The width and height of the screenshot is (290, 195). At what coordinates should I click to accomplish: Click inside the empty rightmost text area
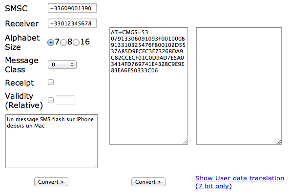click(x=239, y=86)
